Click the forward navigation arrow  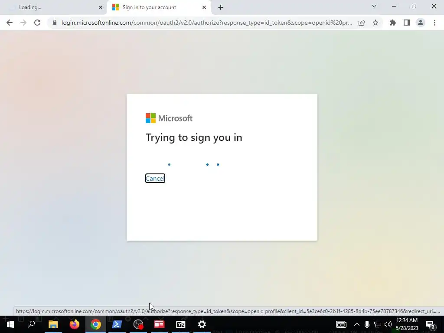click(x=23, y=23)
